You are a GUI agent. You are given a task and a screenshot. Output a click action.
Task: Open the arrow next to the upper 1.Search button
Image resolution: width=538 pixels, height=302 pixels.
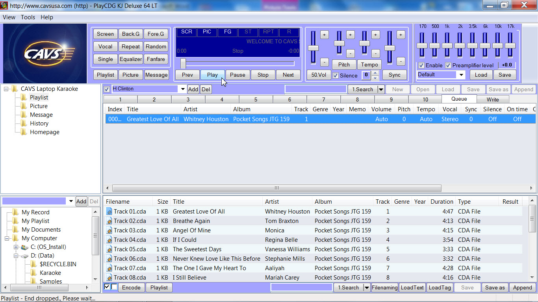[x=381, y=90]
